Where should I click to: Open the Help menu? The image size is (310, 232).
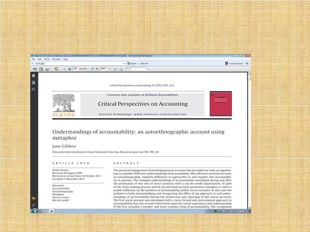pyautogui.click(x=65, y=59)
